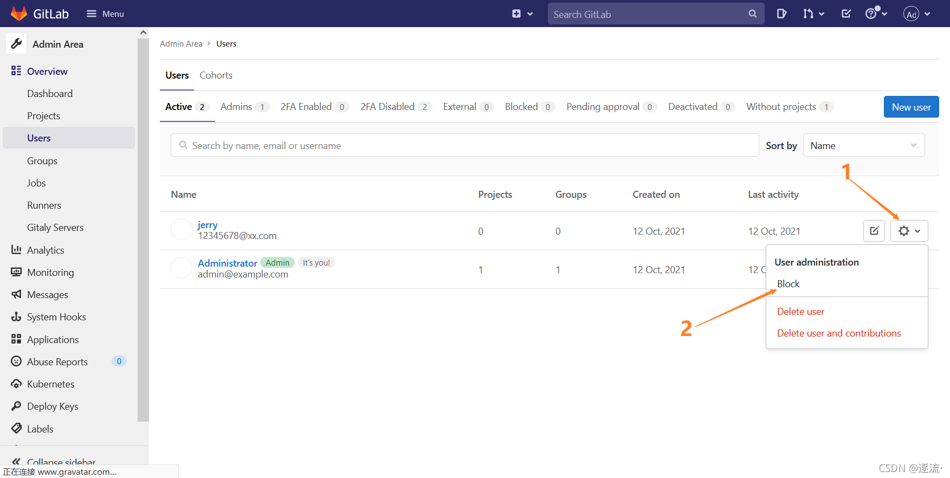Open Runners in the sidebar
950x478 pixels.
point(44,205)
